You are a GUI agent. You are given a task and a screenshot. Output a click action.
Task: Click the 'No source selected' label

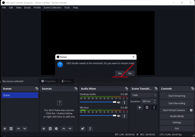[x=13, y=81]
